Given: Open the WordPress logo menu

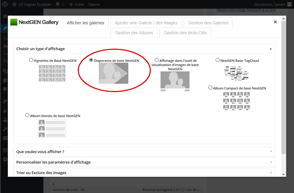Looking at the screenshot, I should (x=5, y=4).
